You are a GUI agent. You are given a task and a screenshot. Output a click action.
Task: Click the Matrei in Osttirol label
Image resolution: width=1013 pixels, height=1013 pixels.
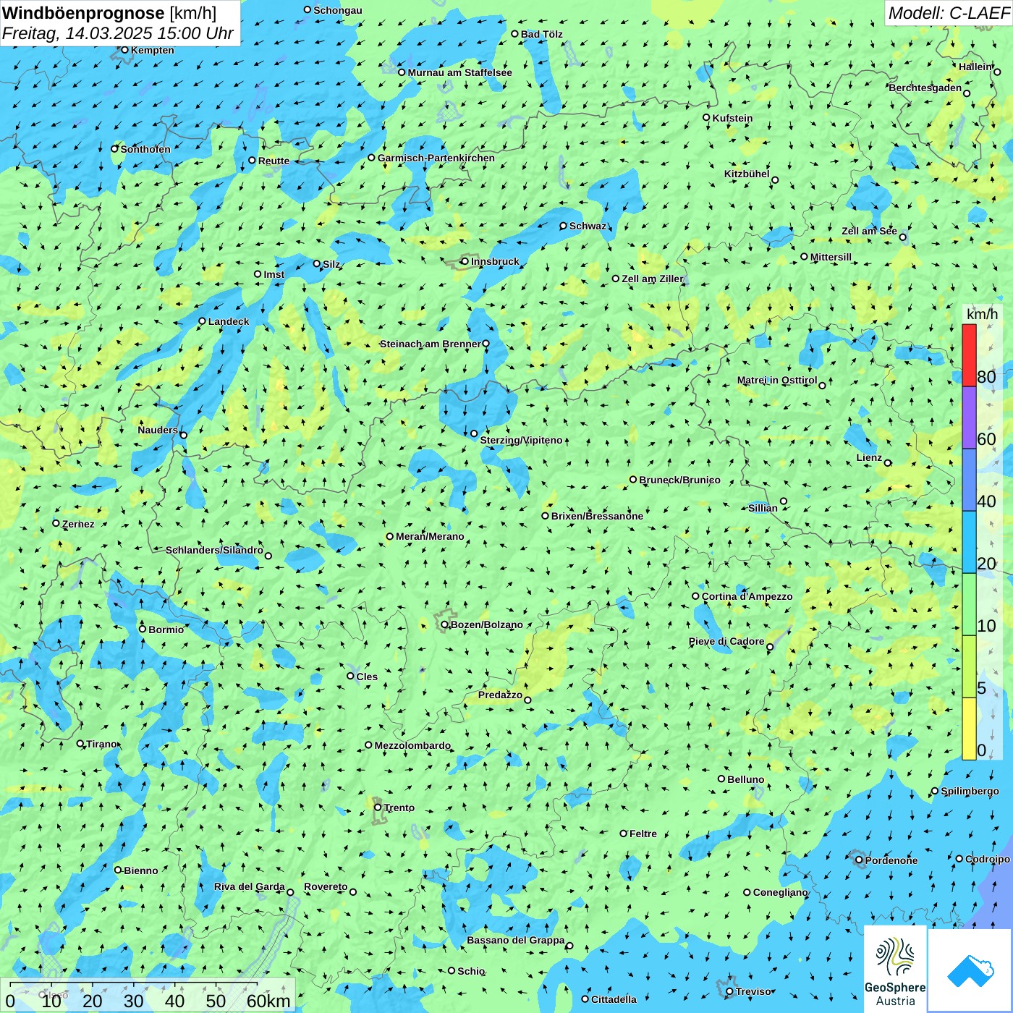[x=777, y=380]
